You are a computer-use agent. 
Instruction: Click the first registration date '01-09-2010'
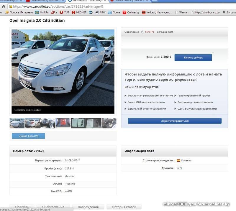point(71,161)
